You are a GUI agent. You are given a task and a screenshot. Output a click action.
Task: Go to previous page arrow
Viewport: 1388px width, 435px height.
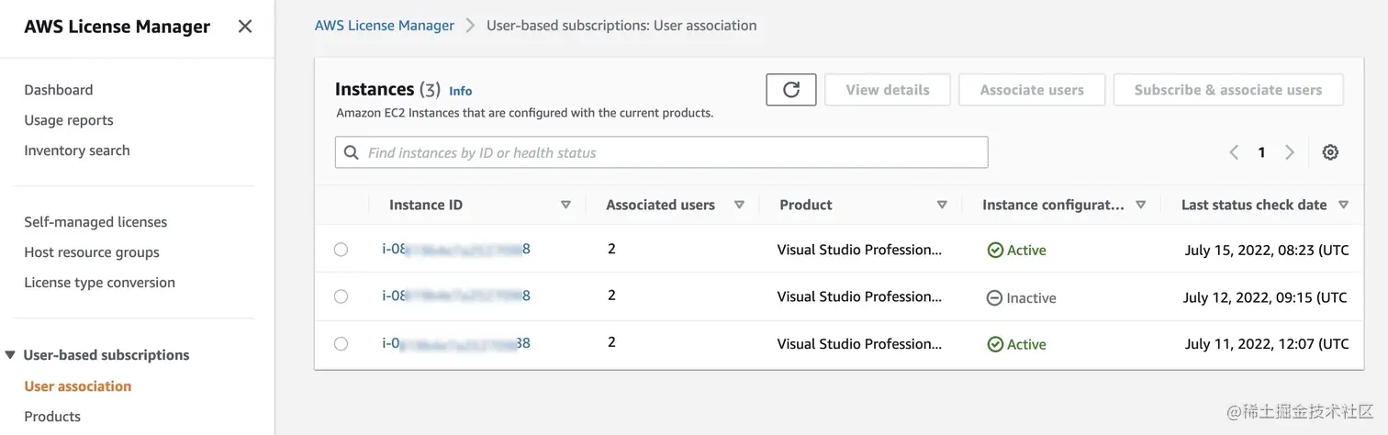tap(1234, 152)
